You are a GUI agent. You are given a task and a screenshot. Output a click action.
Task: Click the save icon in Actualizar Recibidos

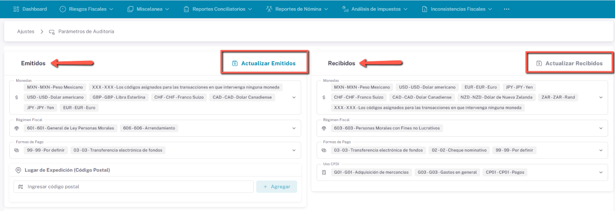pos(539,63)
